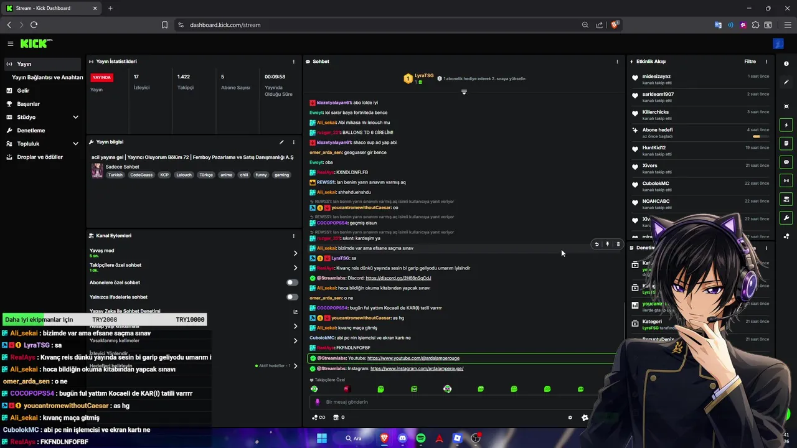
Task: Toggle the wrench moderation widget icon
Action: point(786,218)
